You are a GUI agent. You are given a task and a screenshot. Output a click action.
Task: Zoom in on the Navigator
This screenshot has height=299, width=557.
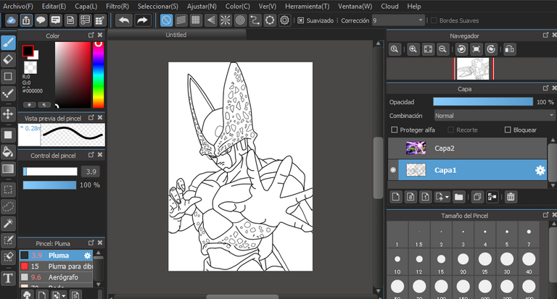413,49
